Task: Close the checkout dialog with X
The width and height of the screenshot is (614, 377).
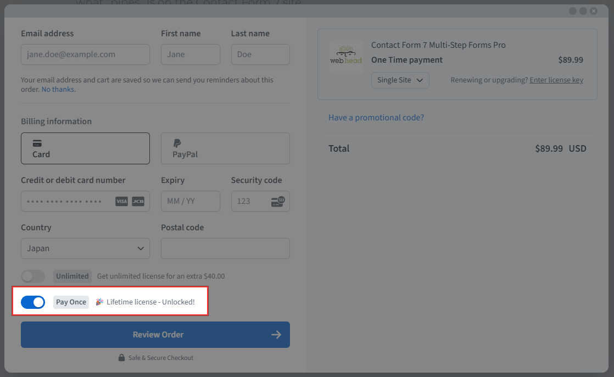Action: 594,11
